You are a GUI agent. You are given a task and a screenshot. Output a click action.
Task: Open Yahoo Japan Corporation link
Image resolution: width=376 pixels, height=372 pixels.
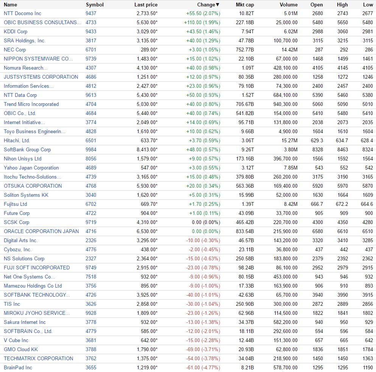tap(31, 168)
